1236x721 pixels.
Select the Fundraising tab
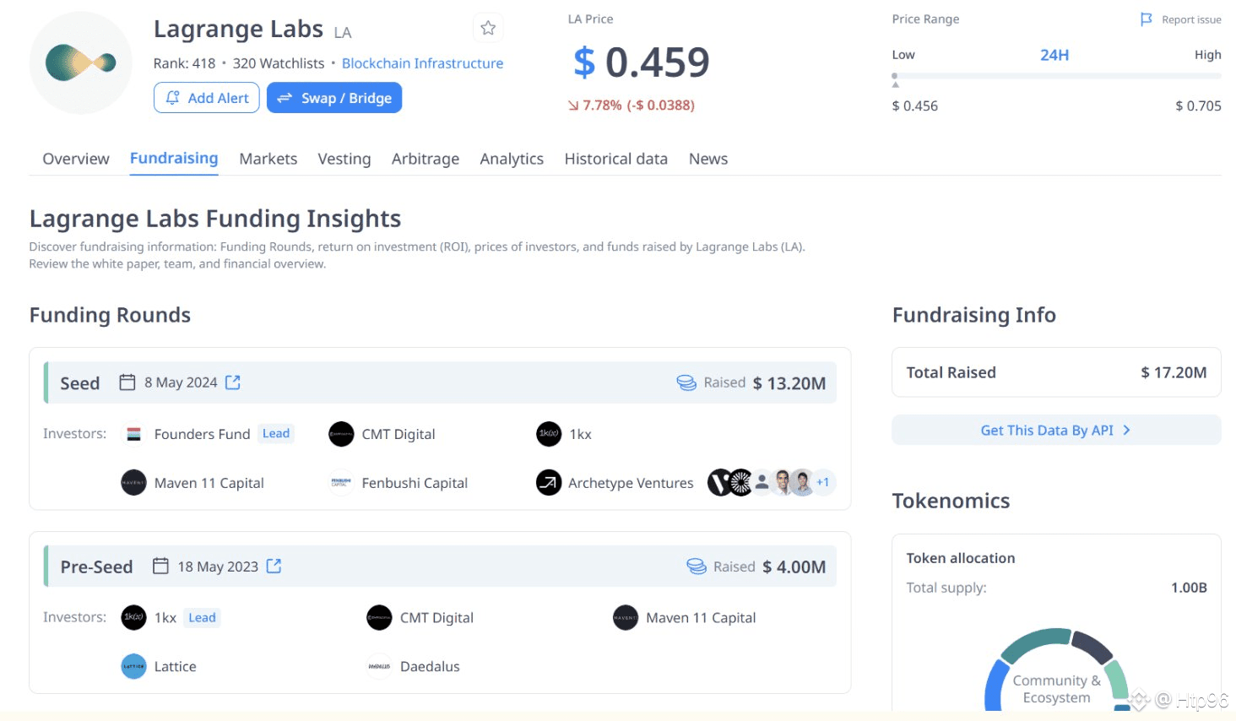(174, 159)
